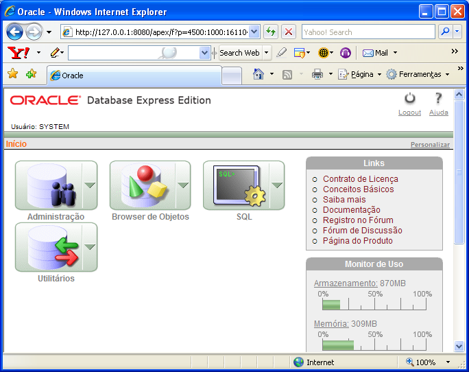
Task: Click the Yahoo toolbar pencil icon
Action: pyautogui.click(x=55, y=52)
